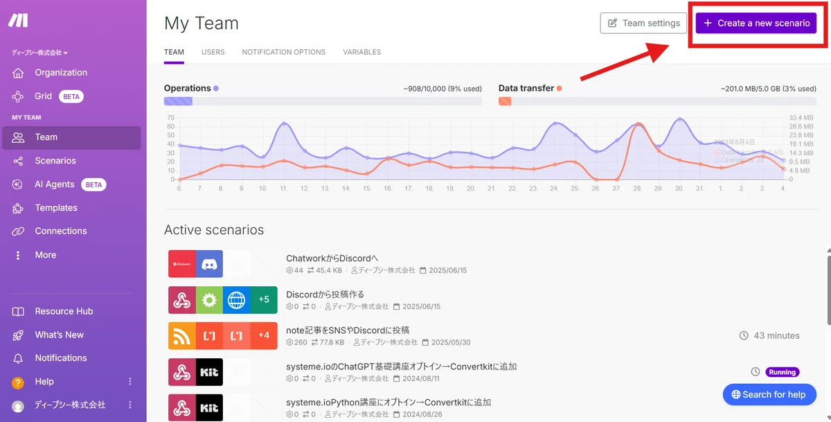Click the Chatwork app icon in first scenario

click(x=182, y=264)
